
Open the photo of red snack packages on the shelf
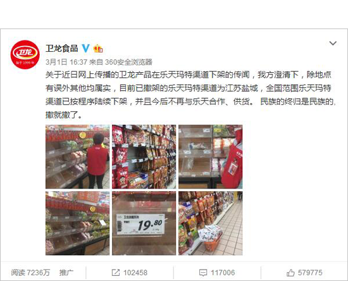pyautogui.click(x=144, y=157)
